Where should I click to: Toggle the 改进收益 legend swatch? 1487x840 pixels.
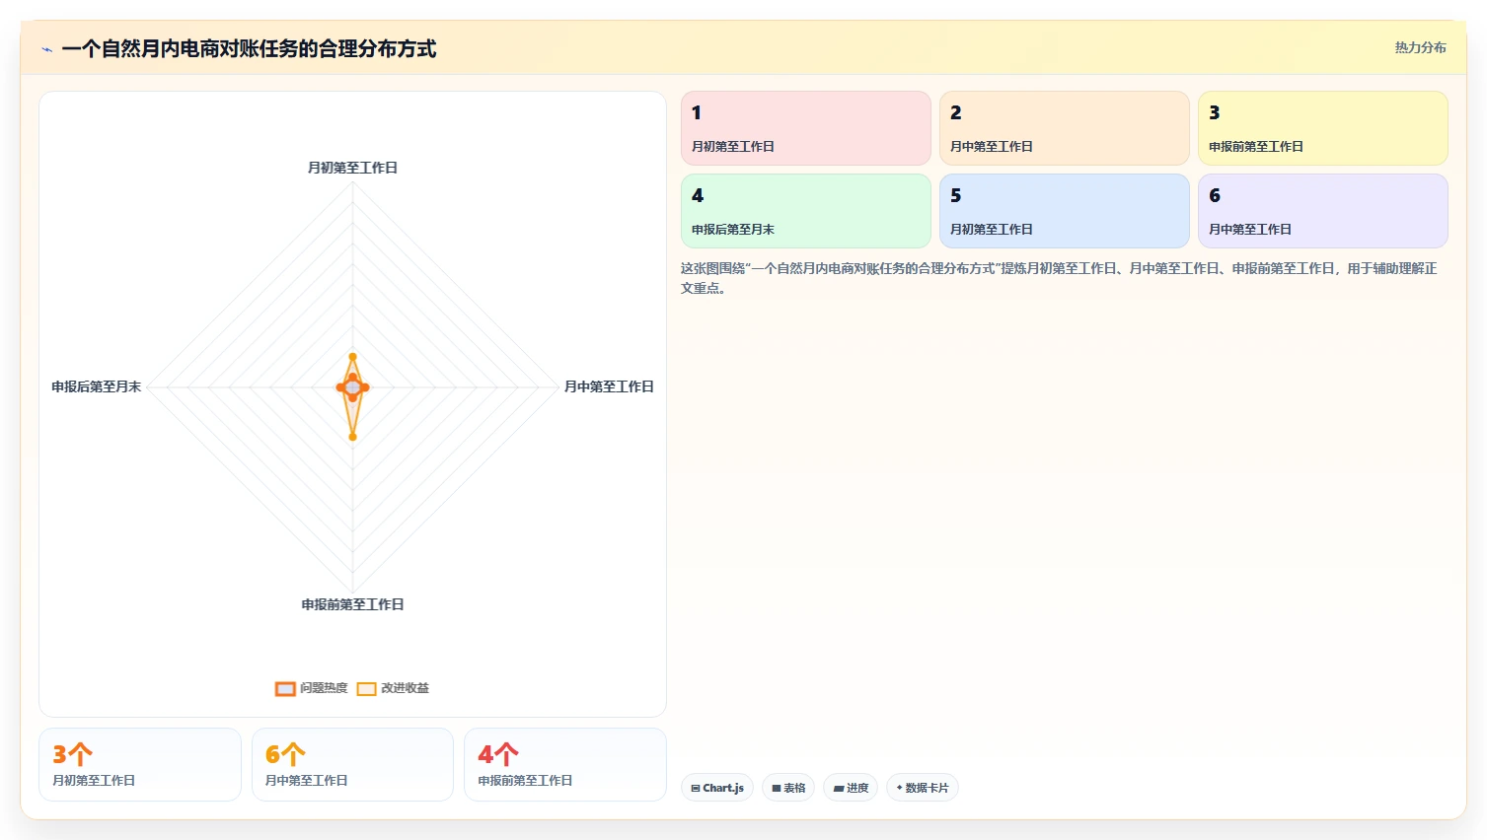(366, 688)
